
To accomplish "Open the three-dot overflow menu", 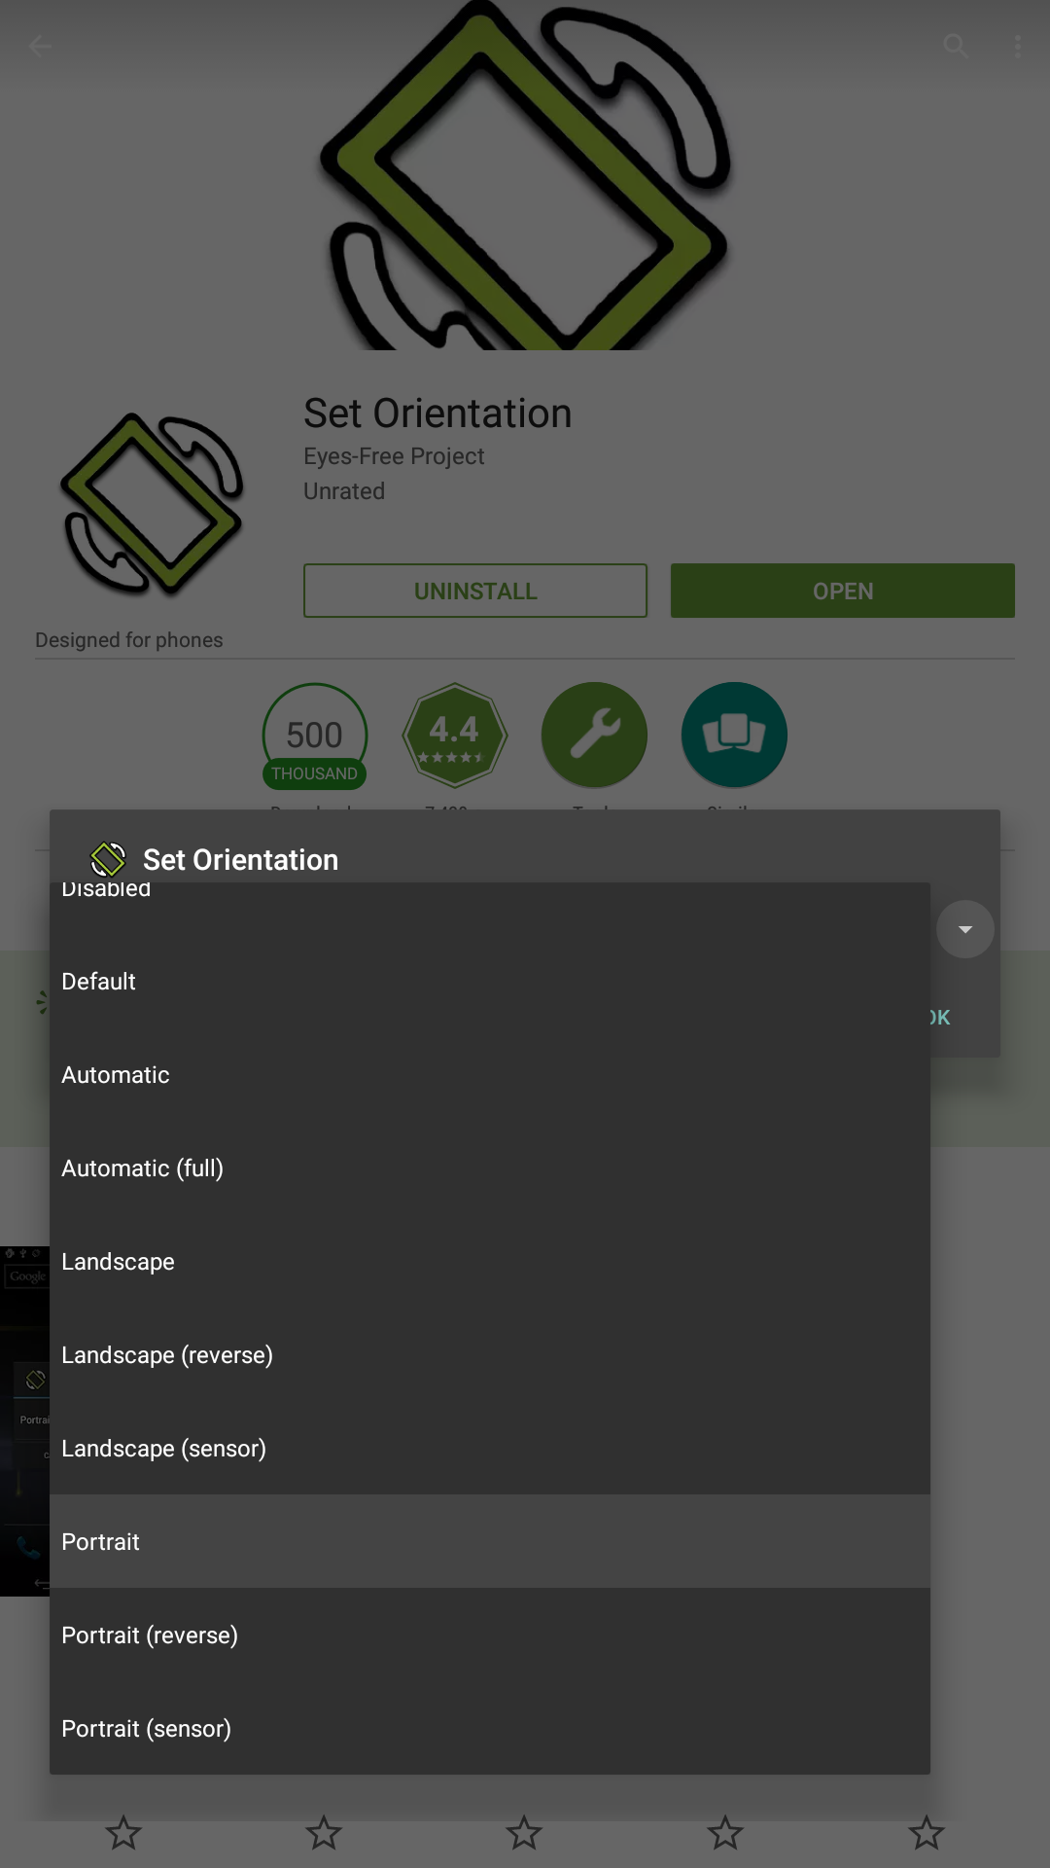I will tap(1017, 46).
